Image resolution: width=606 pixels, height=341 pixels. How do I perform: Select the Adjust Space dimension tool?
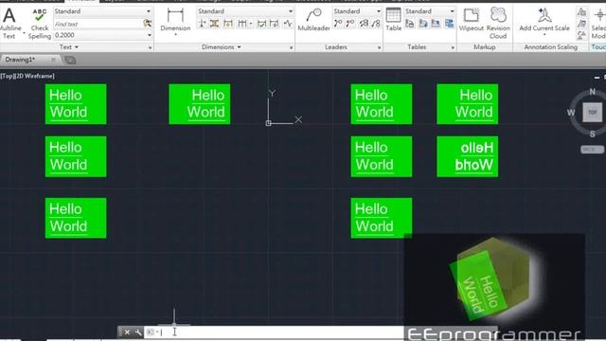click(x=215, y=24)
